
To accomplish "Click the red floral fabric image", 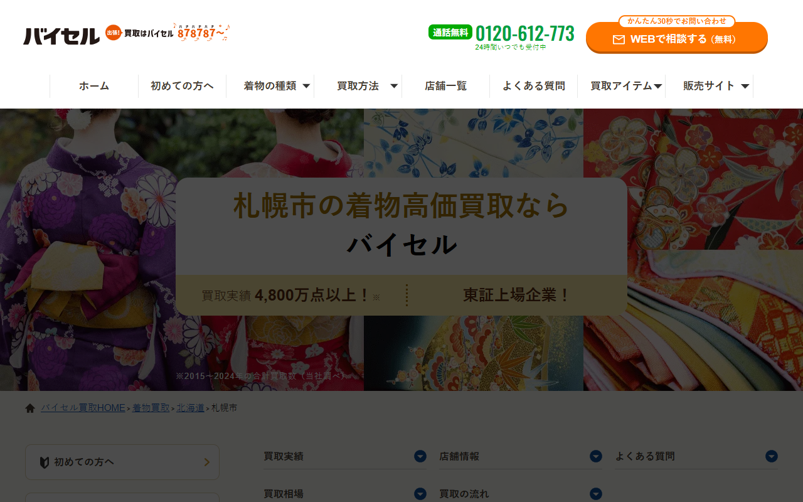I will [x=693, y=179].
